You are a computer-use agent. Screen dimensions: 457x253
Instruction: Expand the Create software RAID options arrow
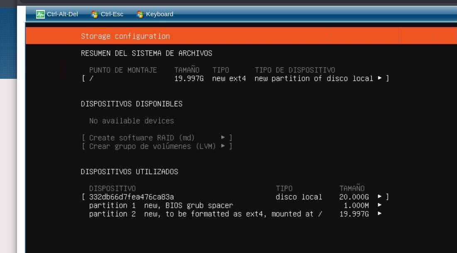pyautogui.click(x=222, y=137)
